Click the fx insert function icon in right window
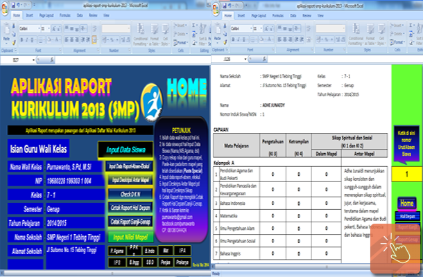Viewport: 423px width, 277px height. point(264,59)
